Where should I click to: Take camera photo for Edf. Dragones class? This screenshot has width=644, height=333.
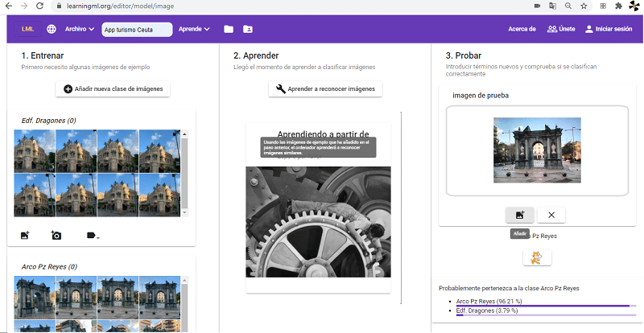(x=56, y=236)
